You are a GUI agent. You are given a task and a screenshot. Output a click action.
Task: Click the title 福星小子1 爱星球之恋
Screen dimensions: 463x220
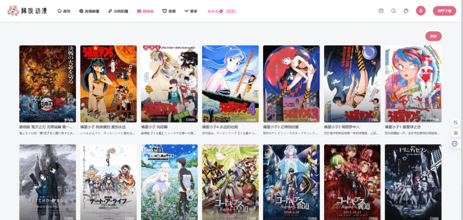(403, 127)
